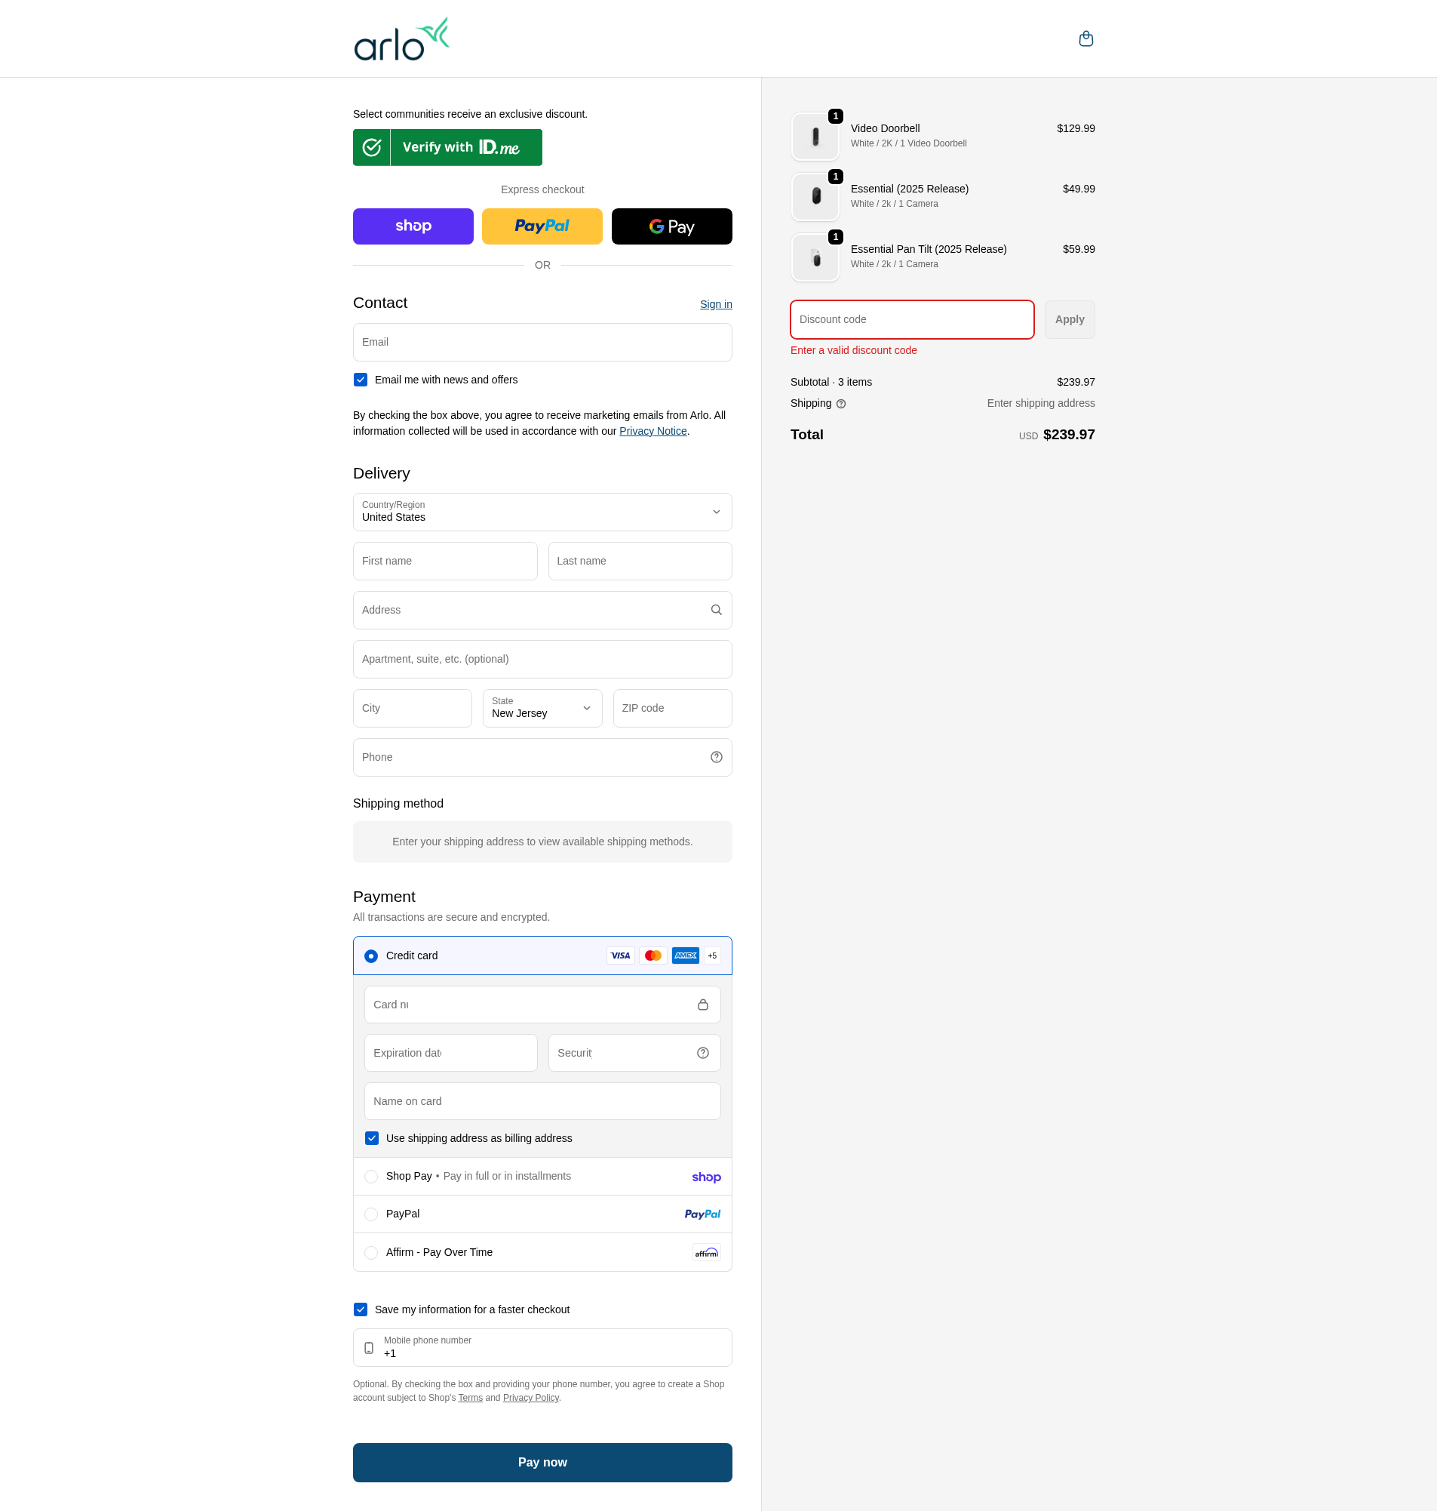Uncheck Email me with news and offers
This screenshot has width=1437, height=1511.
(360, 380)
